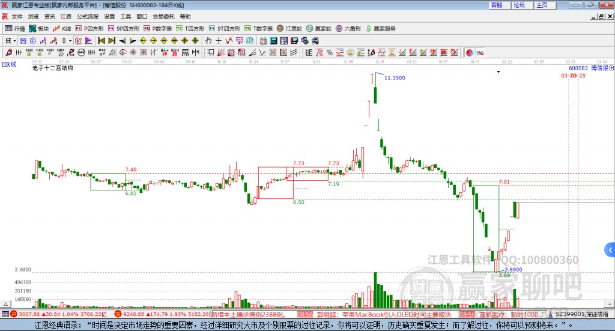Open the 浏览 menu
615x331 pixels.
[34, 16]
